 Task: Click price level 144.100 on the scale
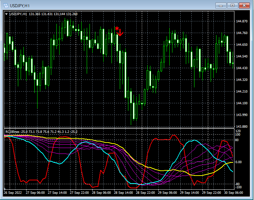(242, 103)
